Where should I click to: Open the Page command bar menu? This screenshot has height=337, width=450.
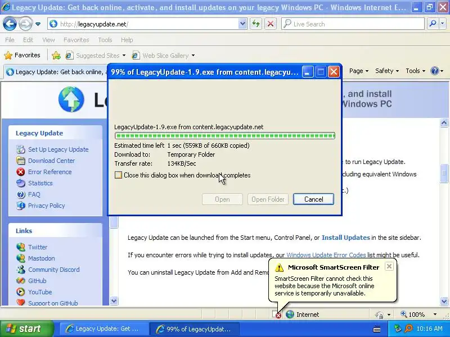point(359,71)
